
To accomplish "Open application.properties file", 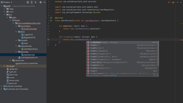I will coord(27,63).
